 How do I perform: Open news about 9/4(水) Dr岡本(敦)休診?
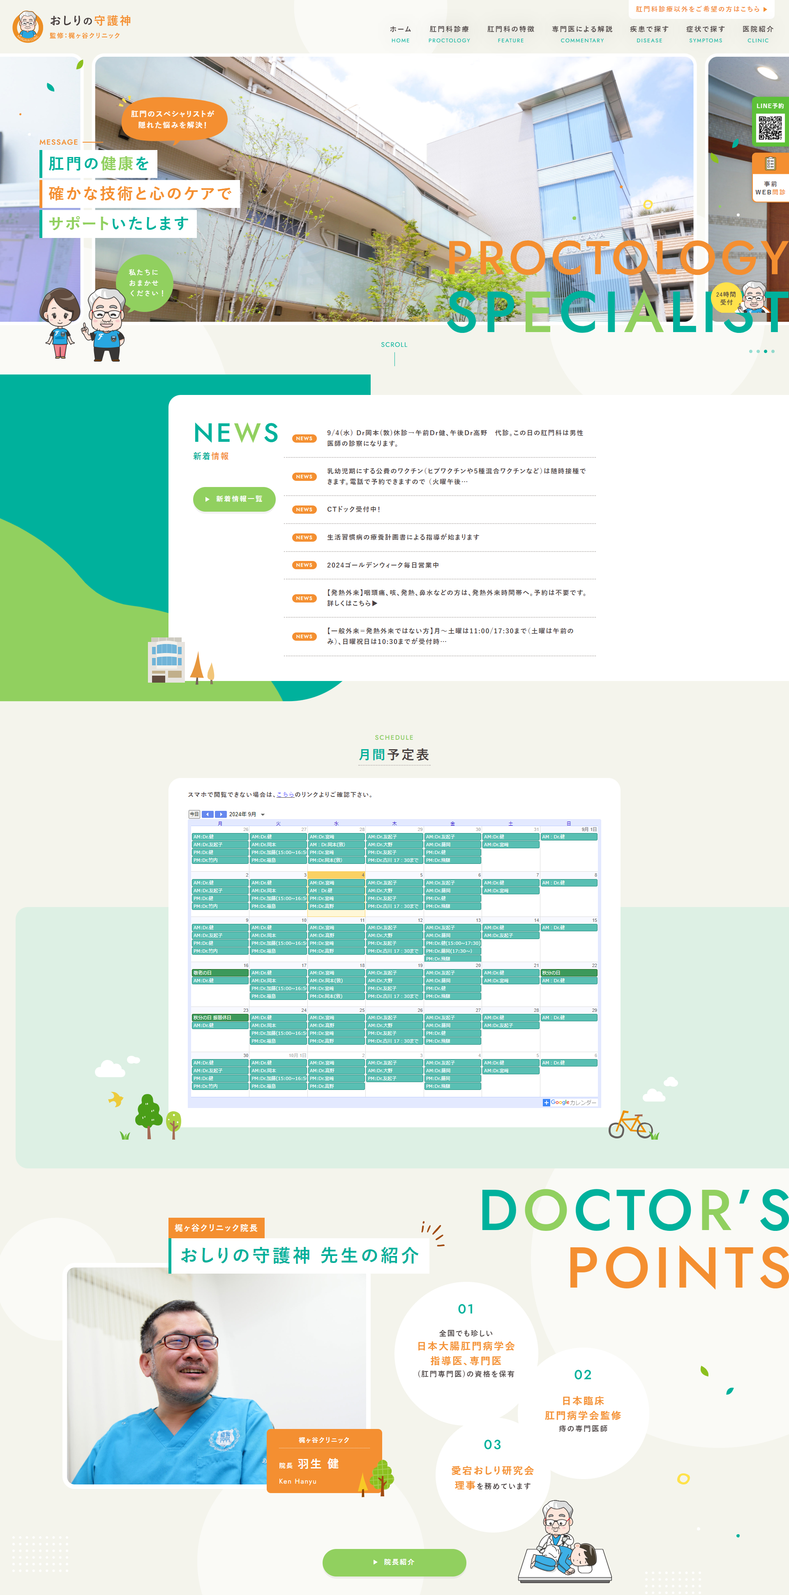(440, 439)
